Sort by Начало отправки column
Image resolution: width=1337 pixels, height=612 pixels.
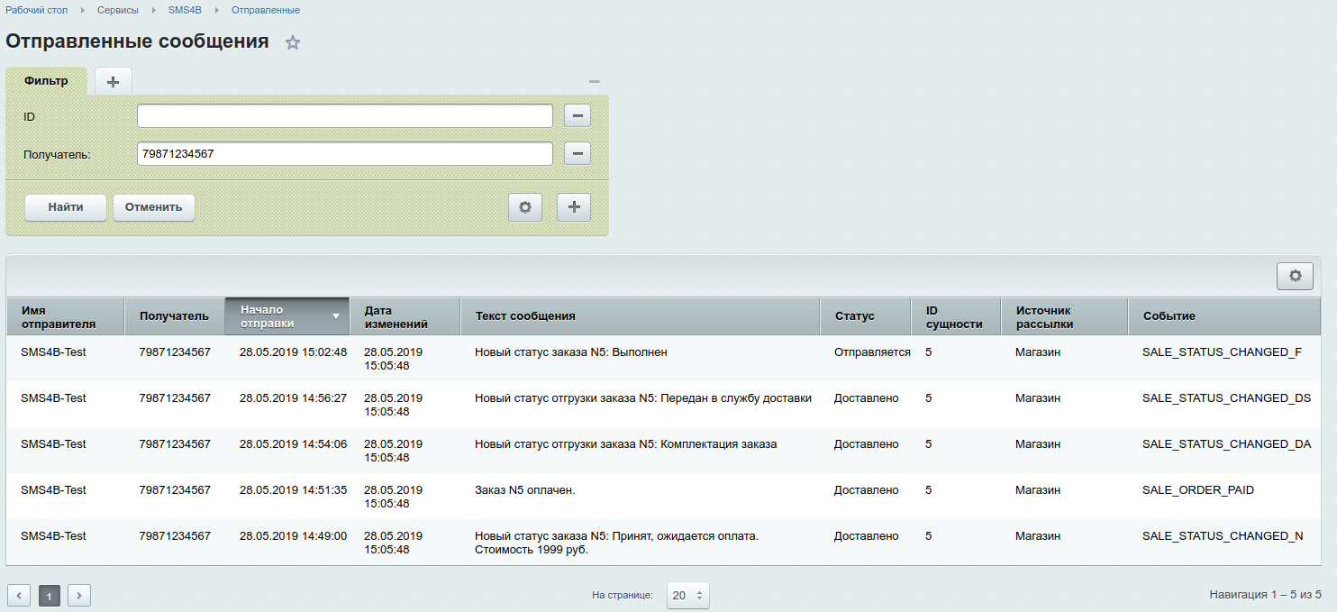point(286,316)
